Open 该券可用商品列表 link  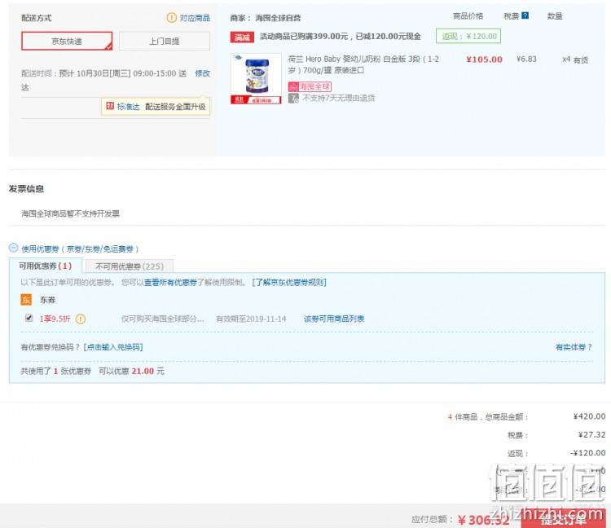point(333,319)
